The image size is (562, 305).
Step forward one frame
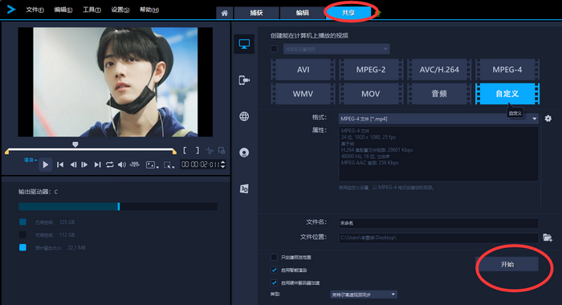[84, 165]
